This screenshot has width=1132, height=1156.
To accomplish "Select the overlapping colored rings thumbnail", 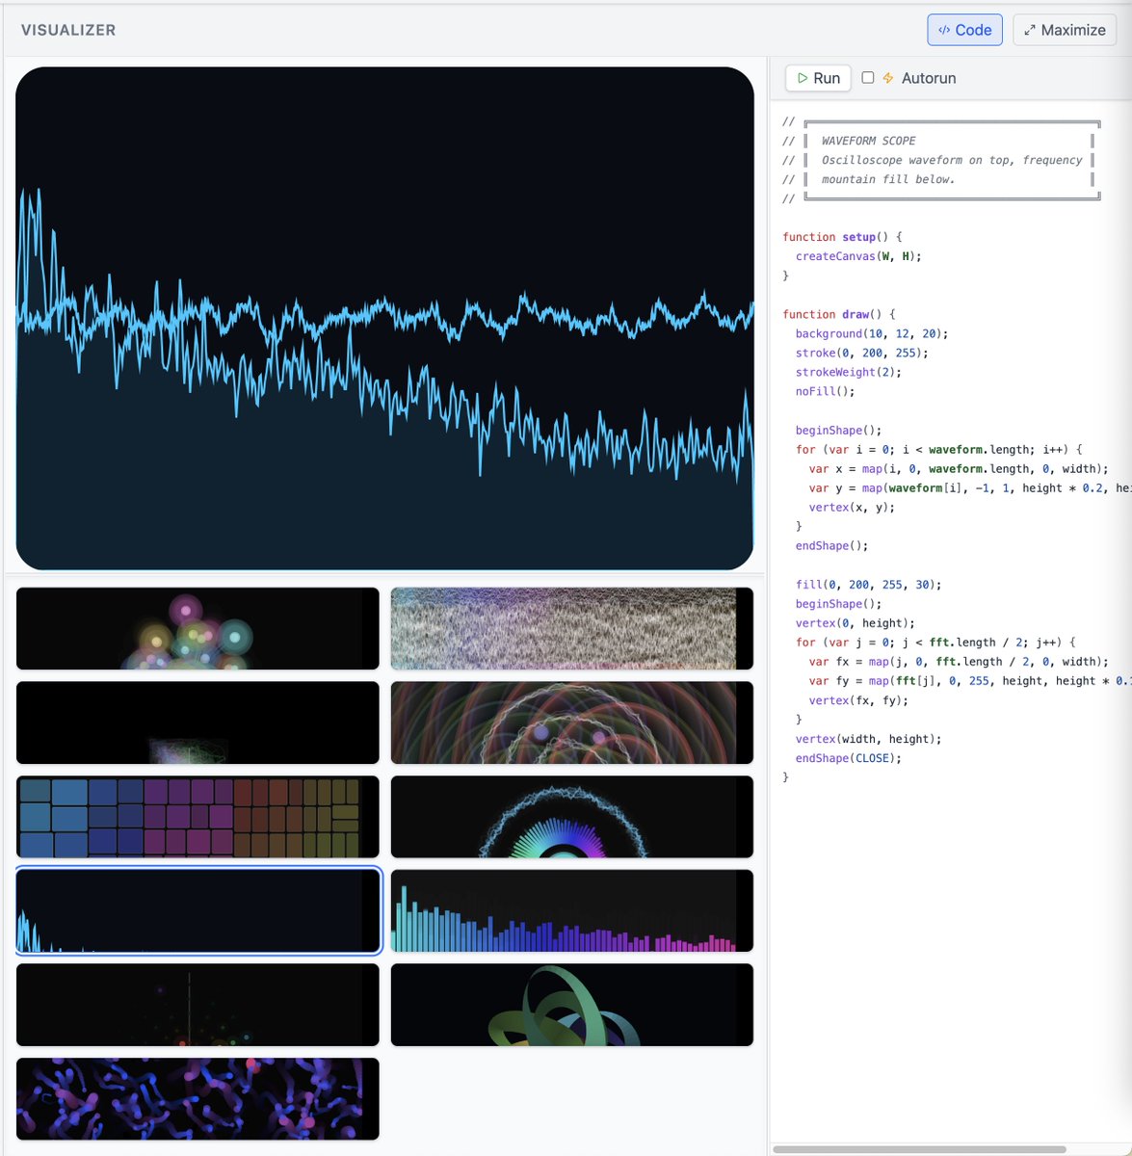I will (572, 722).
